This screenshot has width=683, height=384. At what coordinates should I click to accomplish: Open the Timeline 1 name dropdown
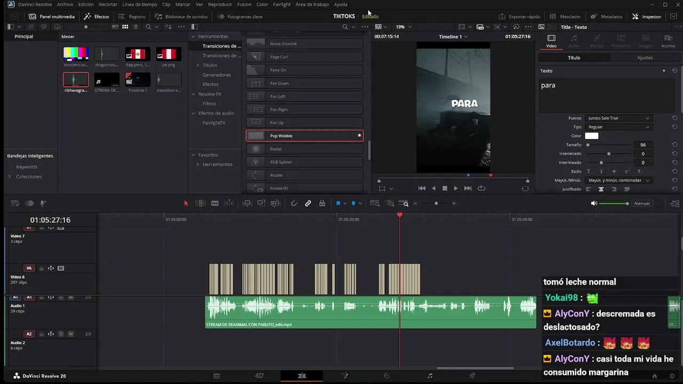pyautogui.click(x=453, y=37)
